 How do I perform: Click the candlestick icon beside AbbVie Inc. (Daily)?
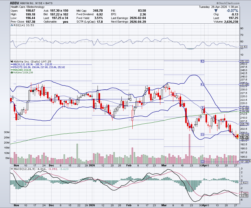[12, 61]
